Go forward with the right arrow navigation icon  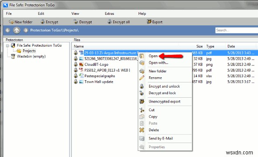click(25, 30)
